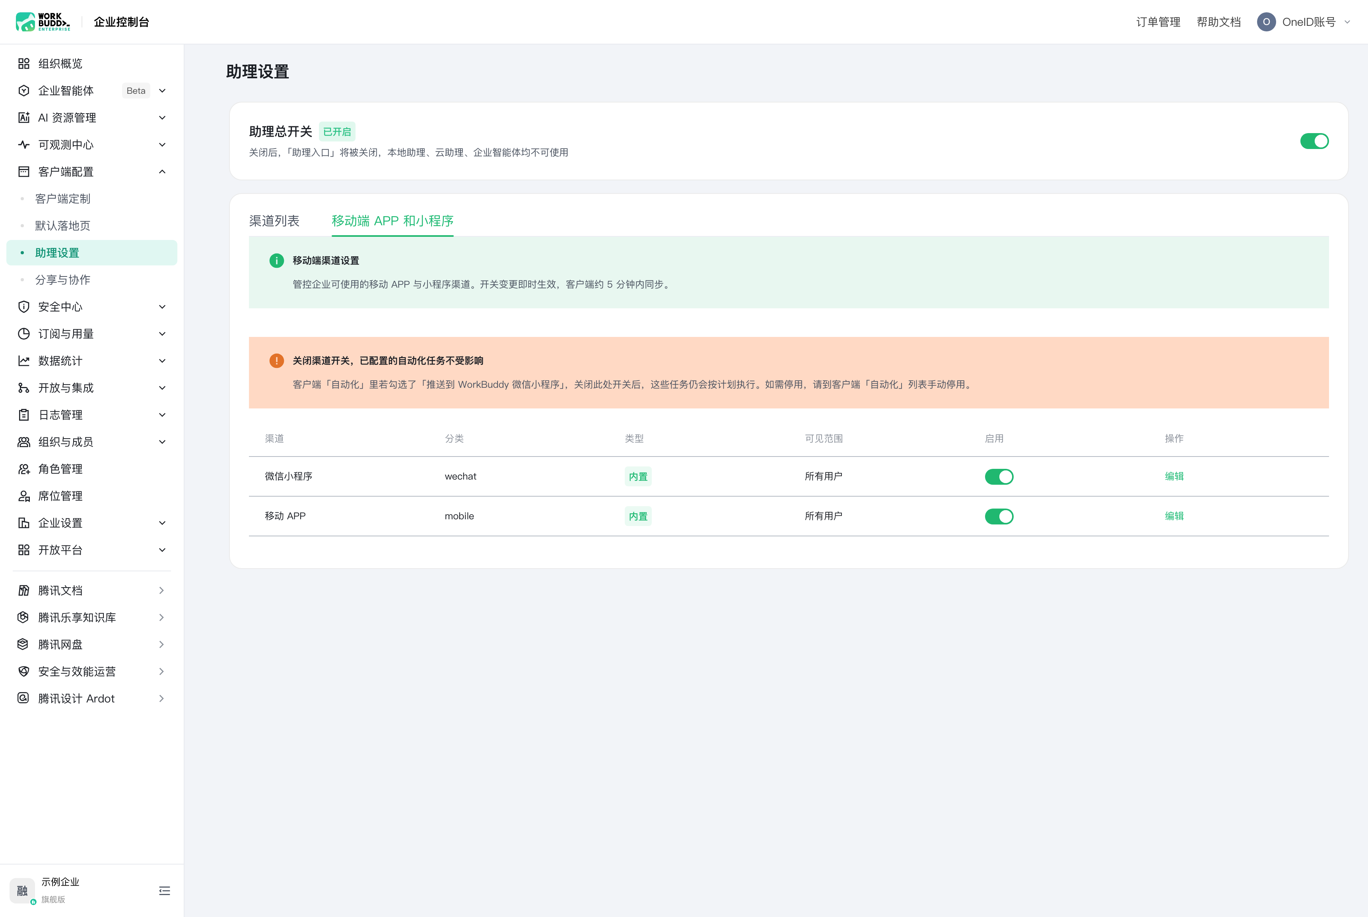This screenshot has height=917, width=1368.
Task: Click the 企业智能体 hexagon icon
Action: pyautogui.click(x=23, y=91)
